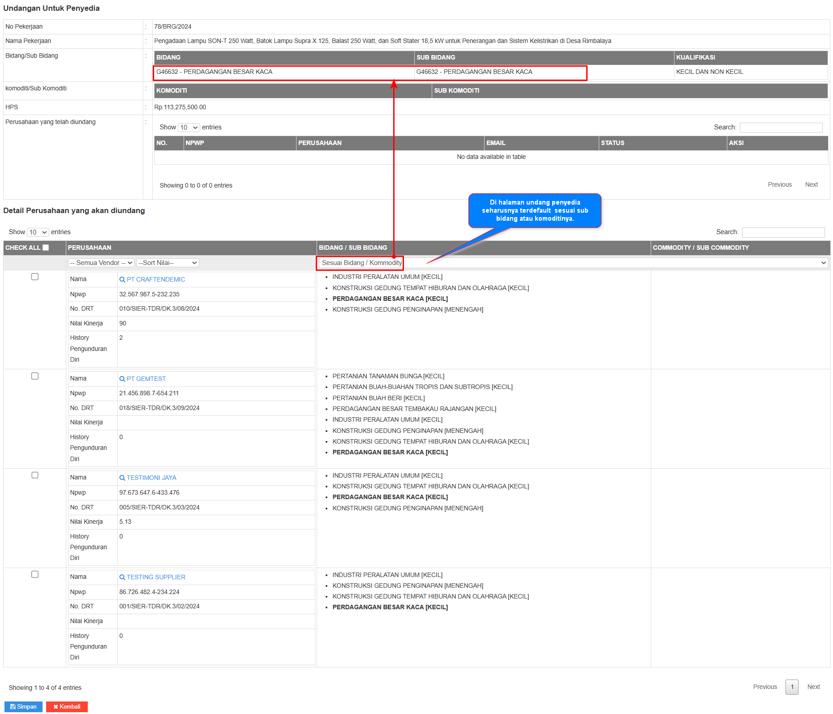Open the PT CRAFTENDEMIC company link
This screenshot has width=833, height=714.
[x=156, y=279]
